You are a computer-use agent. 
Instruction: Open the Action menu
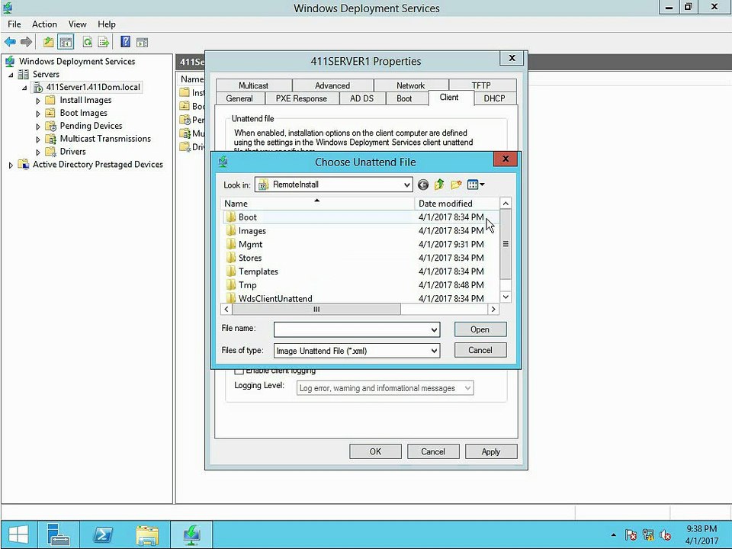tap(44, 24)
